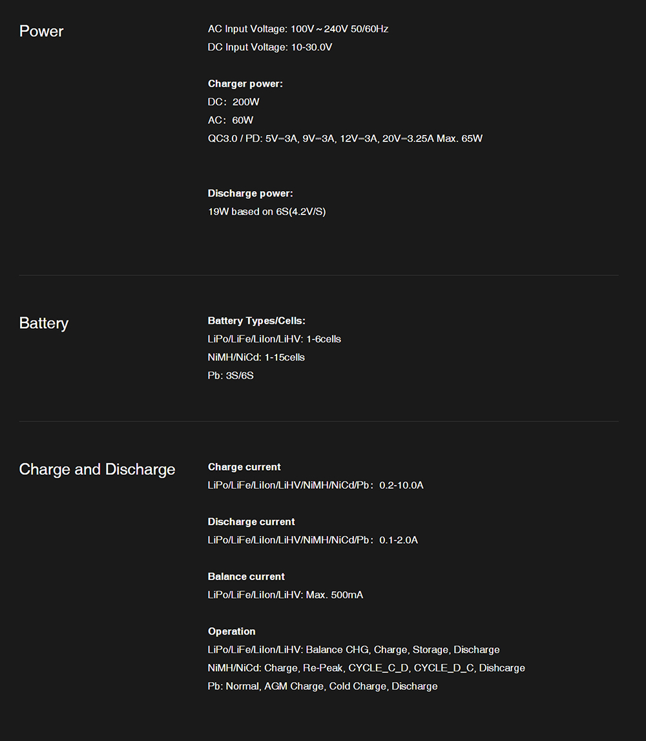Click the Operation subheading

pos(231,631)
